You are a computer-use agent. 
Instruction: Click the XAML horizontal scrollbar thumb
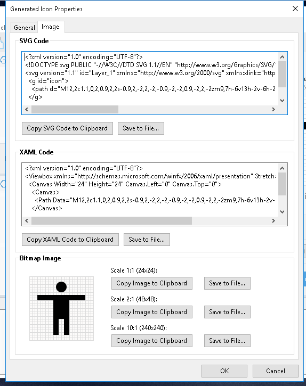pos(111,220)
